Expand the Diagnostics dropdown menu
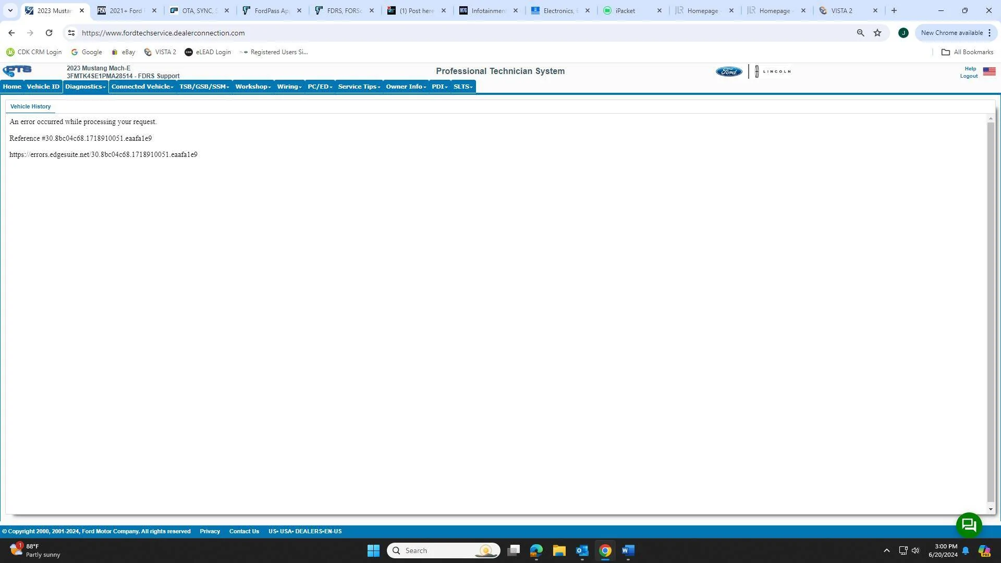 coord(86,87)
